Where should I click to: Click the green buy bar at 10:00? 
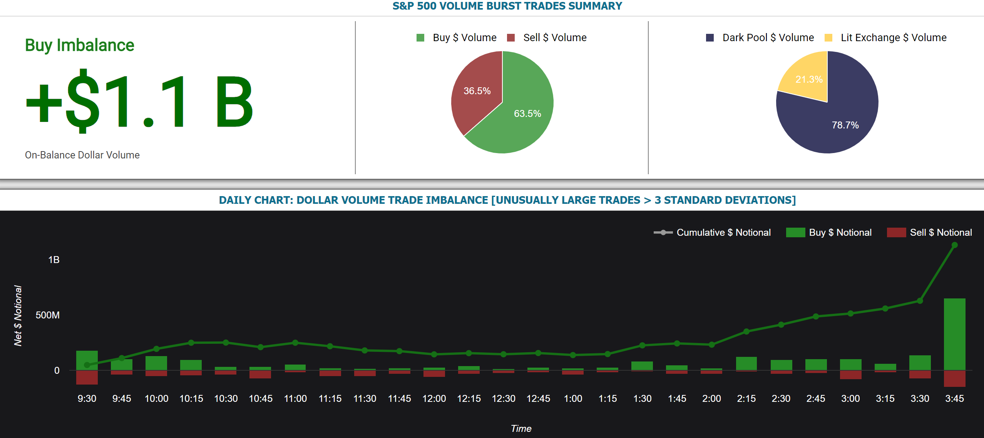(156, 363)
